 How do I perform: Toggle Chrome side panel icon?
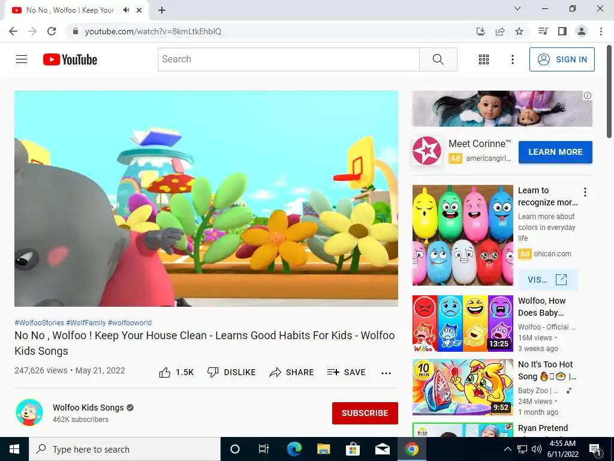click(562, 31)
